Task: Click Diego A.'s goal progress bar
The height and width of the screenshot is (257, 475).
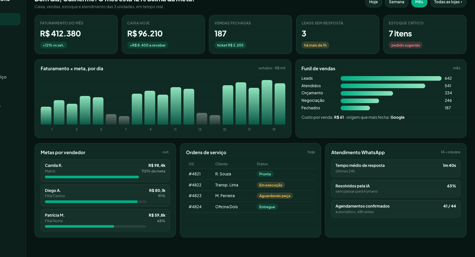Action: [x=96, y=202]
